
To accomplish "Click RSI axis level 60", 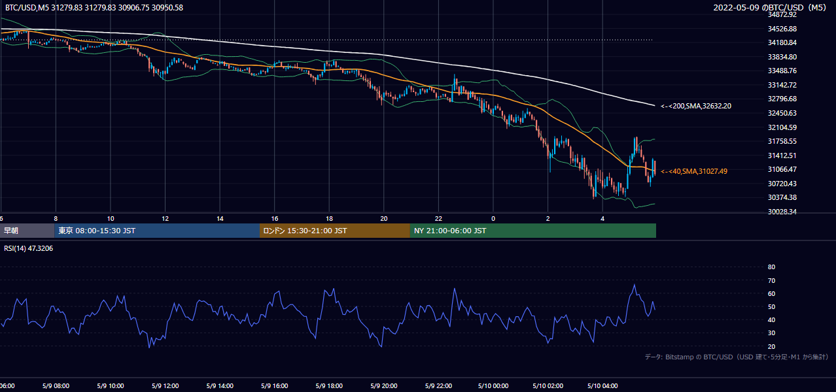I will click(x=771, y=293).
